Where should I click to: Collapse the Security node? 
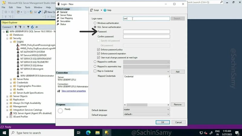coord(7,38)
